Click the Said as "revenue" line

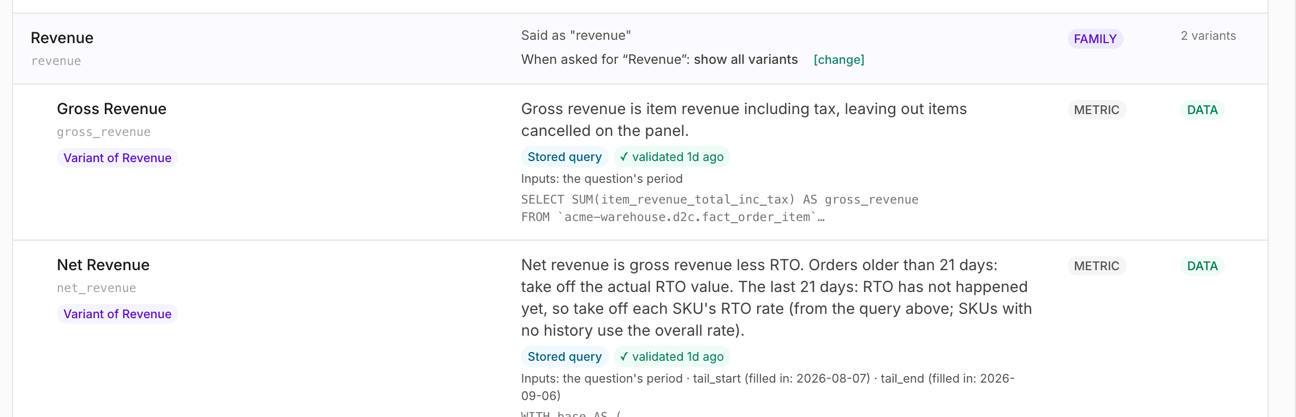click(x=576, y=35)
